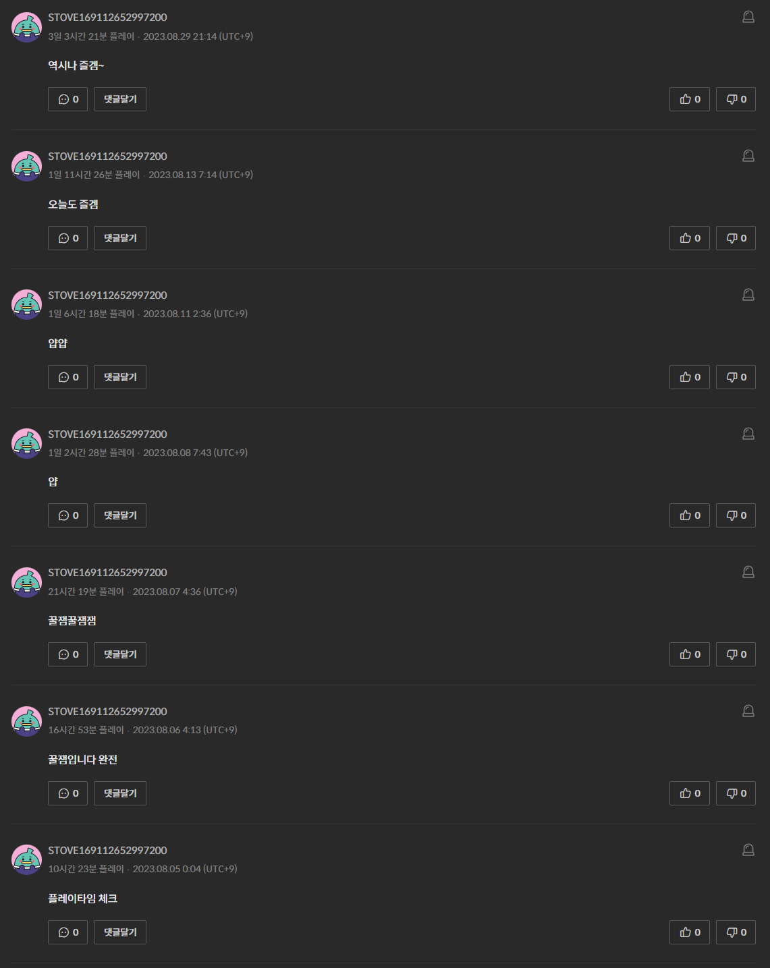The height and width of the screenshot is (968, 770).
Task: Click 댓글달기 under '얍얍' review
Action: point(120,377)
